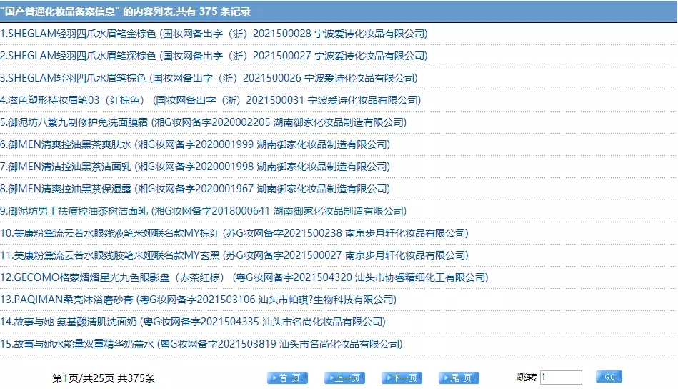Open record 4 滋色塑形持妆眉笔03（红棕色）

(x=211, y=100)
